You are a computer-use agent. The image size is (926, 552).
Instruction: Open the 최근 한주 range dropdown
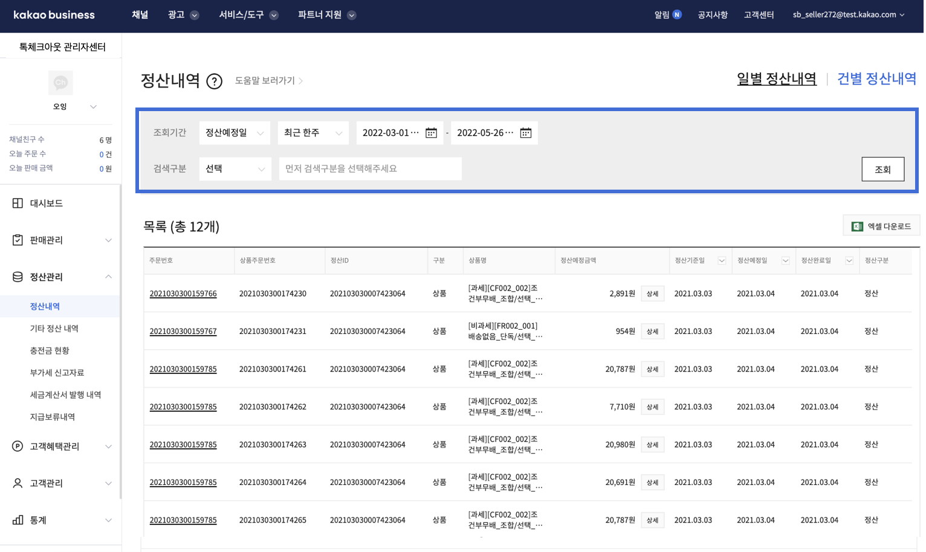313,133
